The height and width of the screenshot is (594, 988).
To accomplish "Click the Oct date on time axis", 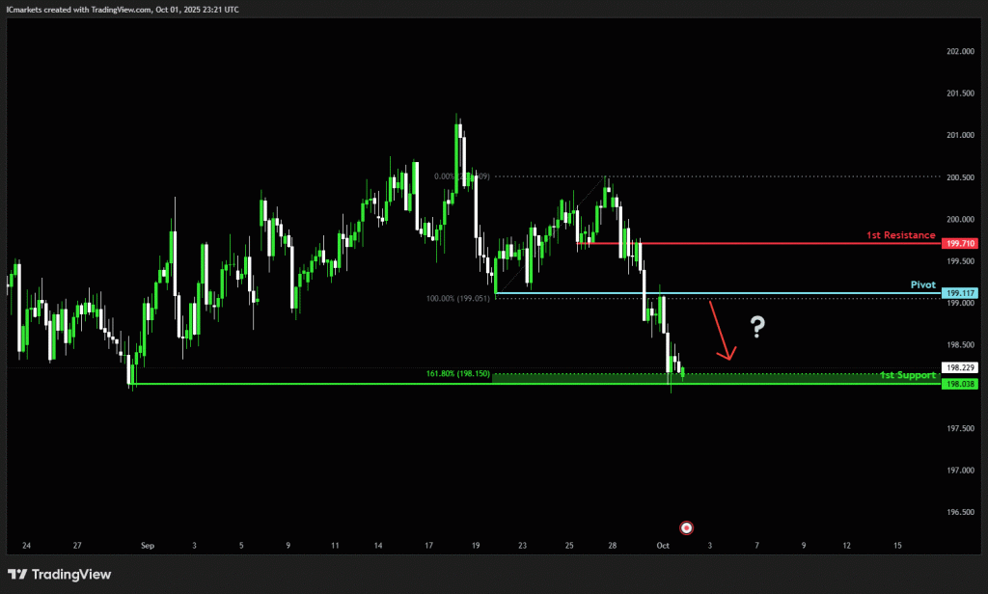I will click(x=663, y=546).
